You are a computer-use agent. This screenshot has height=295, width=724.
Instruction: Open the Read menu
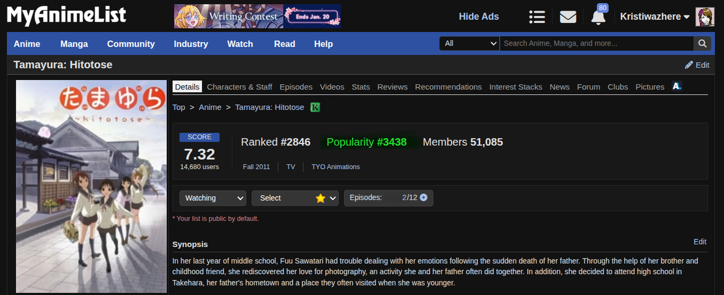coord(285,44)
